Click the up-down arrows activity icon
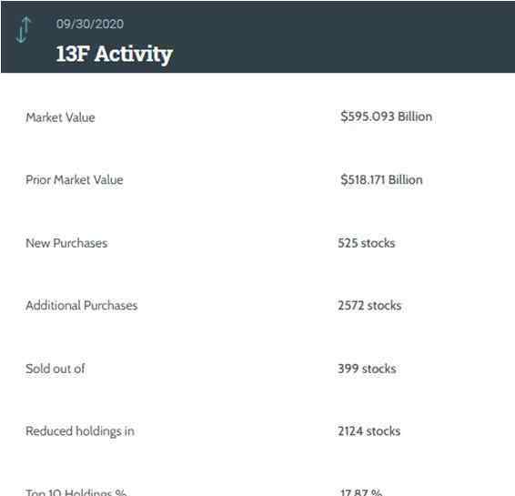Image resolution: width=515 pixels, height=496 pixels. pyautogui.click(x=24, y=29)
